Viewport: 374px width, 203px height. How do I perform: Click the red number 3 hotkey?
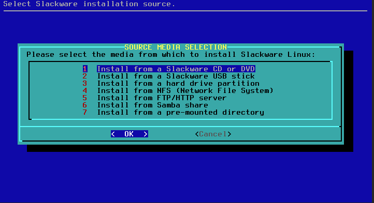(85, 83)
